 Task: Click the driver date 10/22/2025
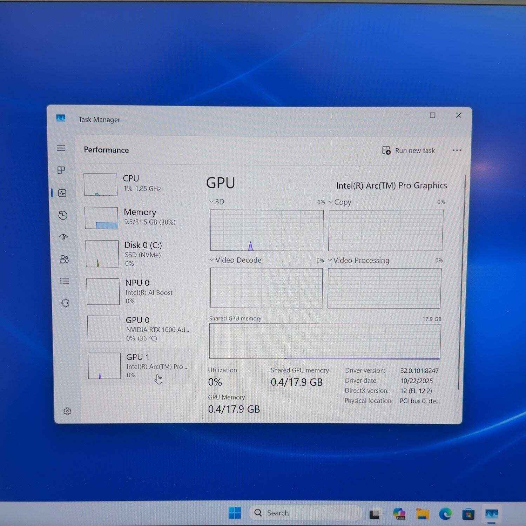point(417,381)
